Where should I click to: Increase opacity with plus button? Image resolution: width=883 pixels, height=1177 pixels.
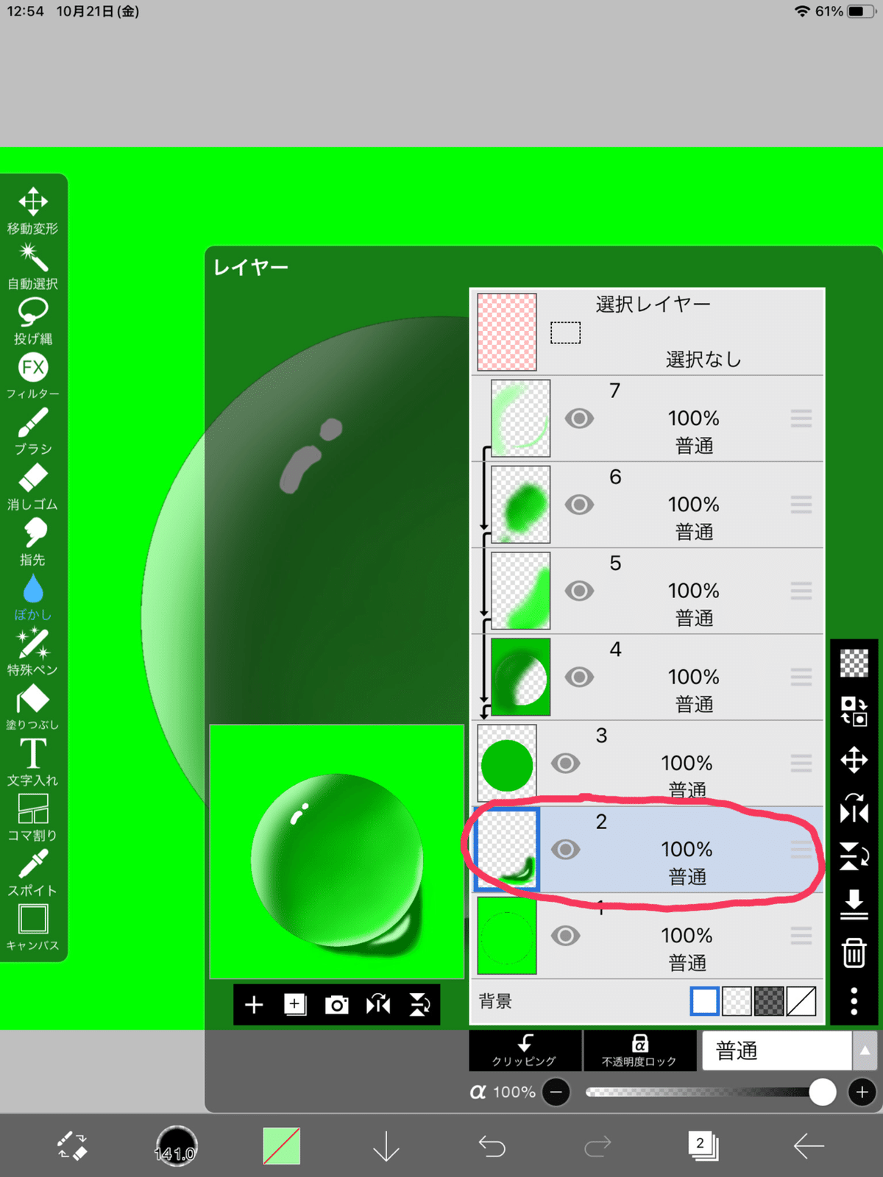[x=862, y=1092]
